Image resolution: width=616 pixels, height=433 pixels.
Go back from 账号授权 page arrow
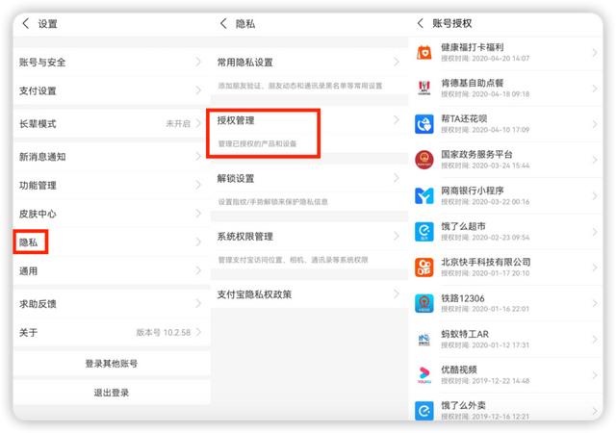(x=421, y=23)
